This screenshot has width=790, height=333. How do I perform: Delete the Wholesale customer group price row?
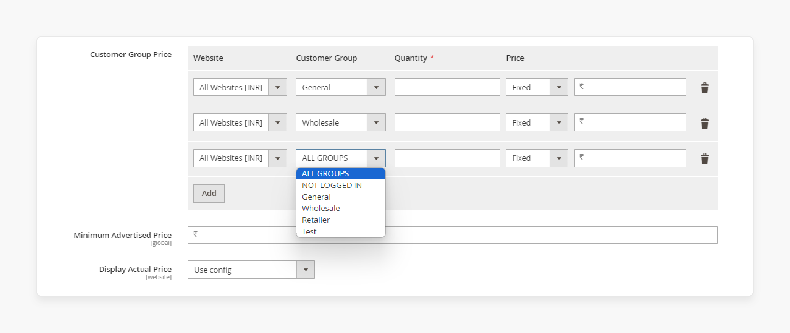pos(704,123)
